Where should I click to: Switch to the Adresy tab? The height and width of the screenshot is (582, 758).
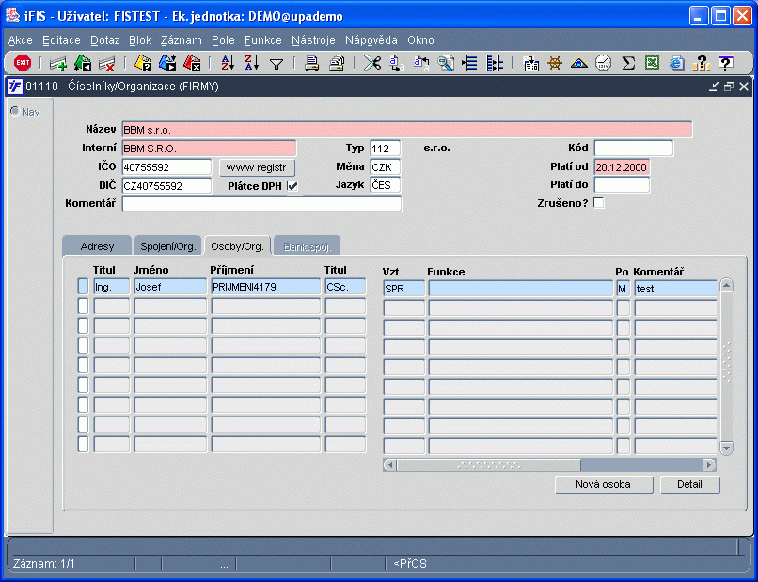tap(97, 246)
